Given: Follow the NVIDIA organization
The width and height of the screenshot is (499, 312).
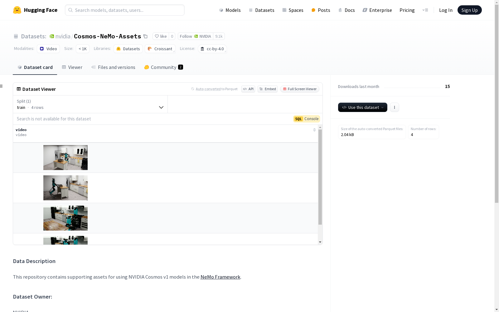Looking at the screenshot, I should tap(195, 36).
